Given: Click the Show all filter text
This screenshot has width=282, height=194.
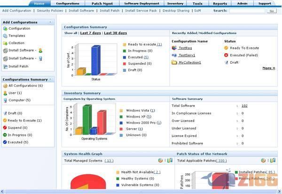Looking at the screenshot, I should [70, 33].
